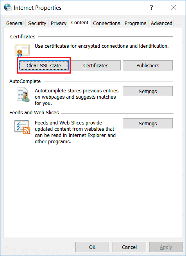Viewport: 186px width, 256px height.
Task: Open help with the question mark button
Action: pos(152,7)
